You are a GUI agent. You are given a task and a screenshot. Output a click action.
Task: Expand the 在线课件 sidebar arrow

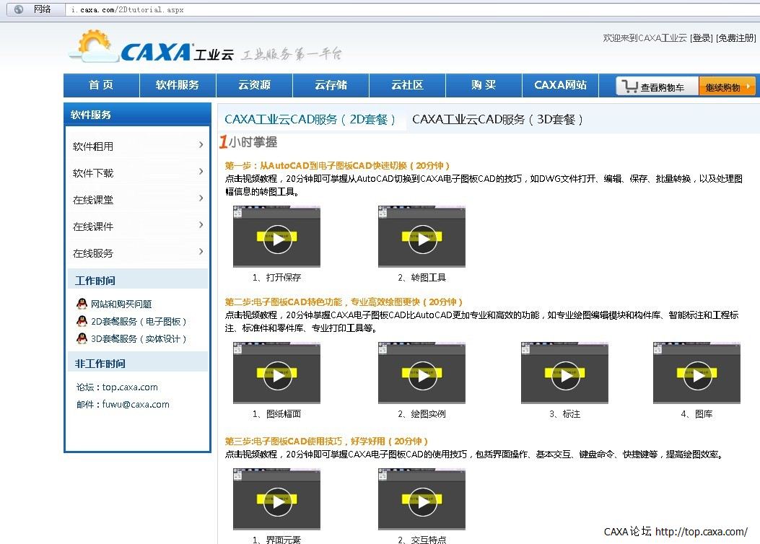tap(201, 225)
